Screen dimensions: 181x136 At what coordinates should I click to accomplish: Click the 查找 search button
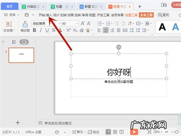164,15
